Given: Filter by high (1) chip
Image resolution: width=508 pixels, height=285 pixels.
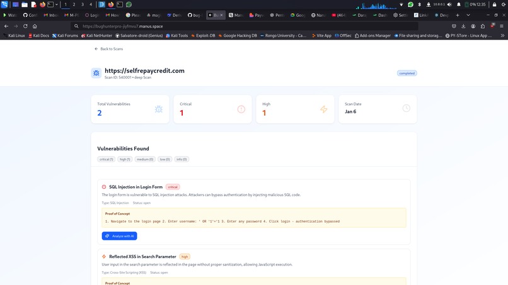Looking at the screenshot, I should (125, 159).
